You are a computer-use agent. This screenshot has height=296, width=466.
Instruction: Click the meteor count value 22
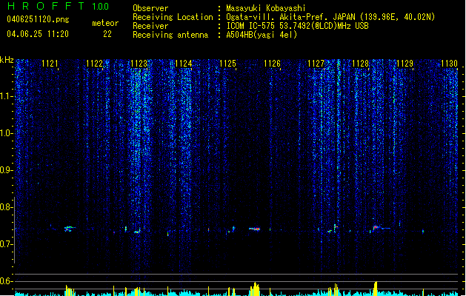[107, 34]
